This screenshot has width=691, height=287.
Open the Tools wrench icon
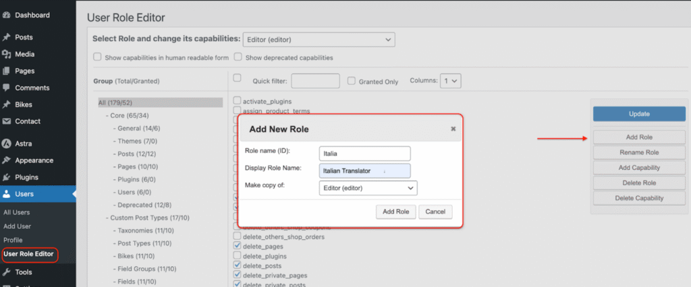tap(6, 272)
